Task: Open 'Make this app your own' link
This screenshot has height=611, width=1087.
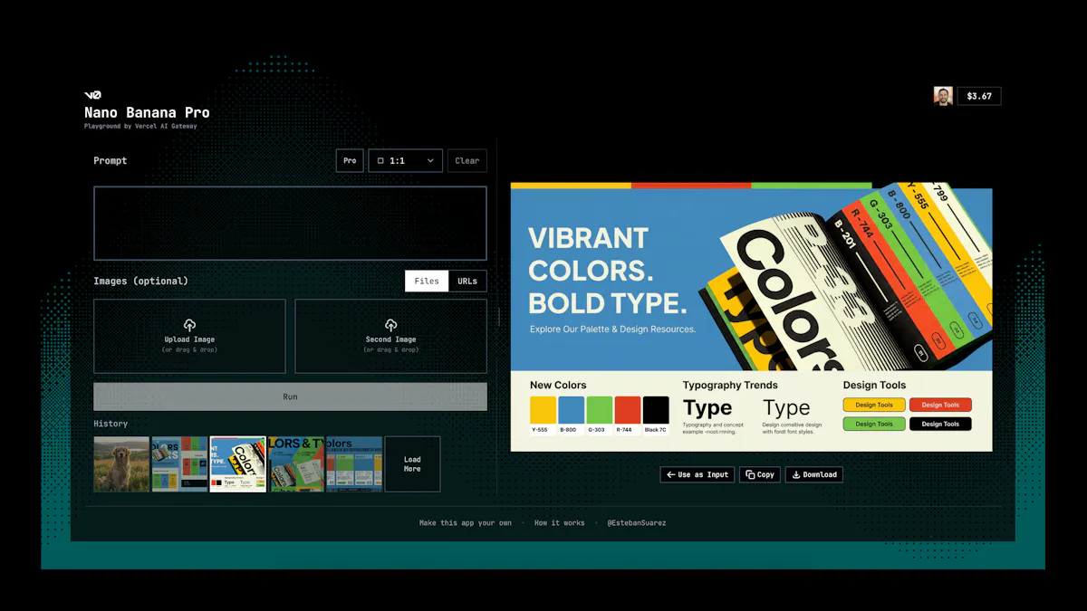Action: point(466,523)
